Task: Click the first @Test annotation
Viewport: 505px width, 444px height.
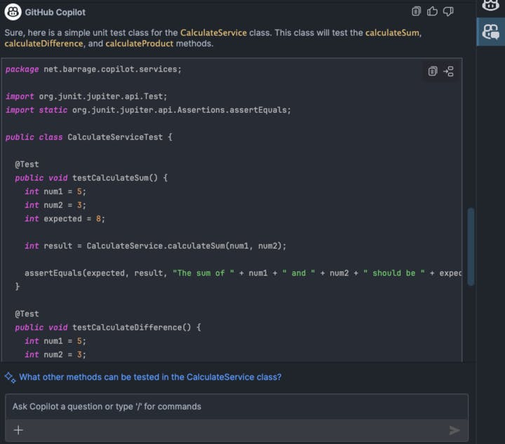Action: [27, 165]
